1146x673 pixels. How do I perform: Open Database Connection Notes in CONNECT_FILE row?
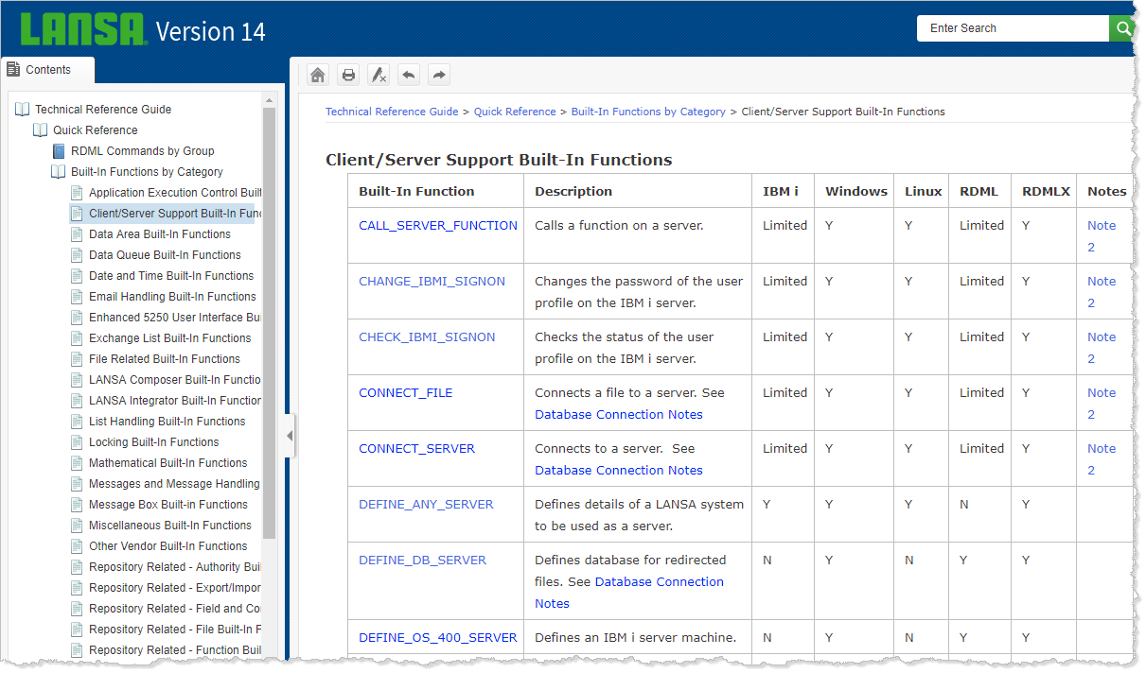pos(619,415)
